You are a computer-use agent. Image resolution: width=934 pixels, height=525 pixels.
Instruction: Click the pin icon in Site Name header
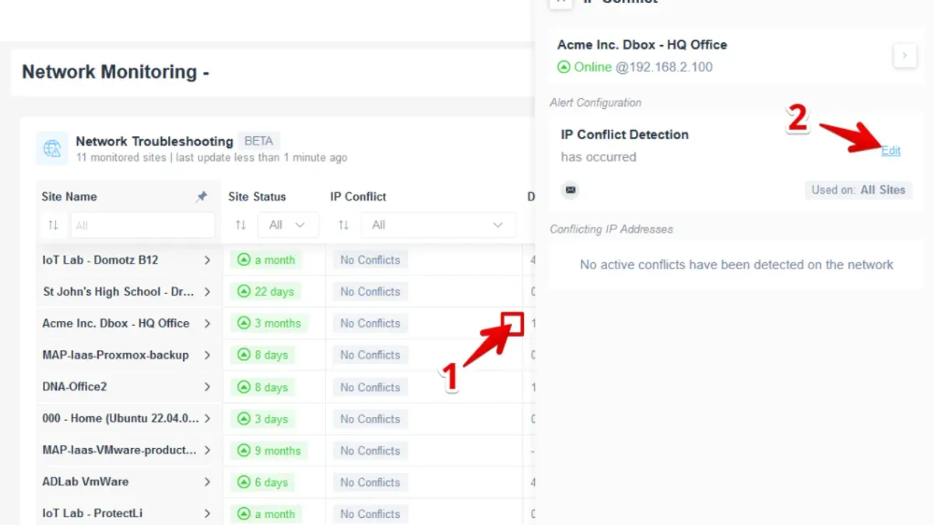pos(202,197)
